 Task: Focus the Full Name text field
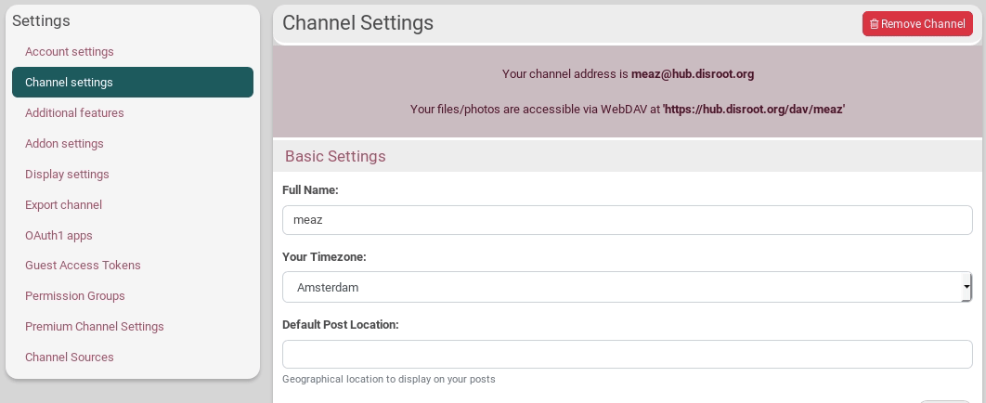627,220
